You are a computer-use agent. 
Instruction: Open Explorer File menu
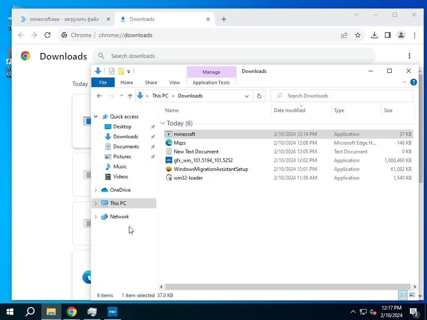pyautogui.click(x=103, y=82)
